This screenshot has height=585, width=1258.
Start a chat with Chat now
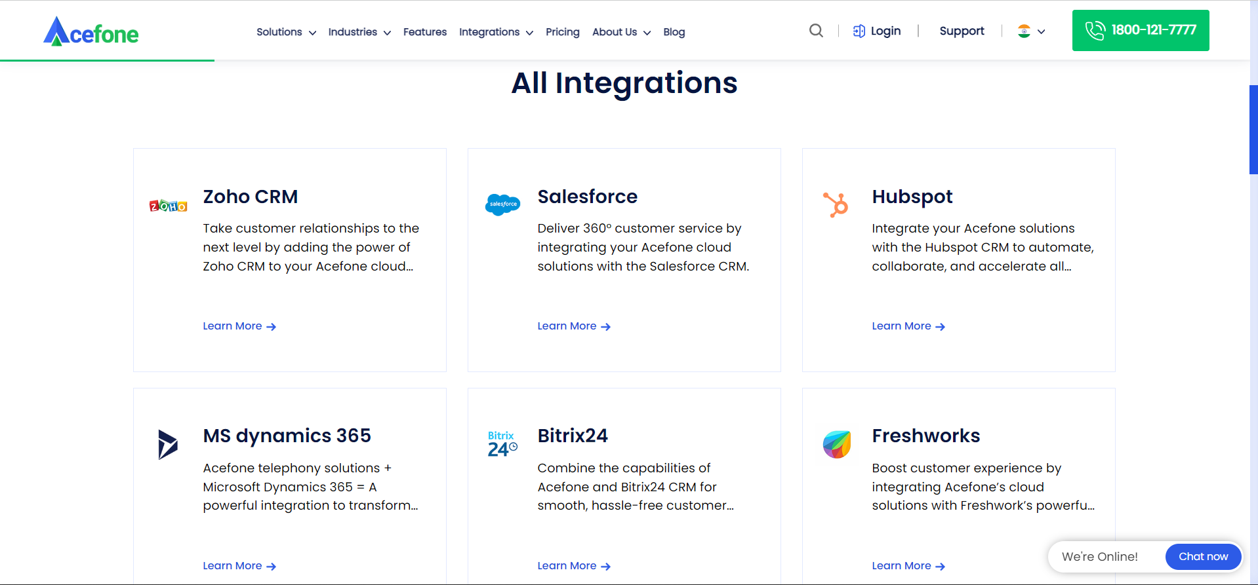1203,556
